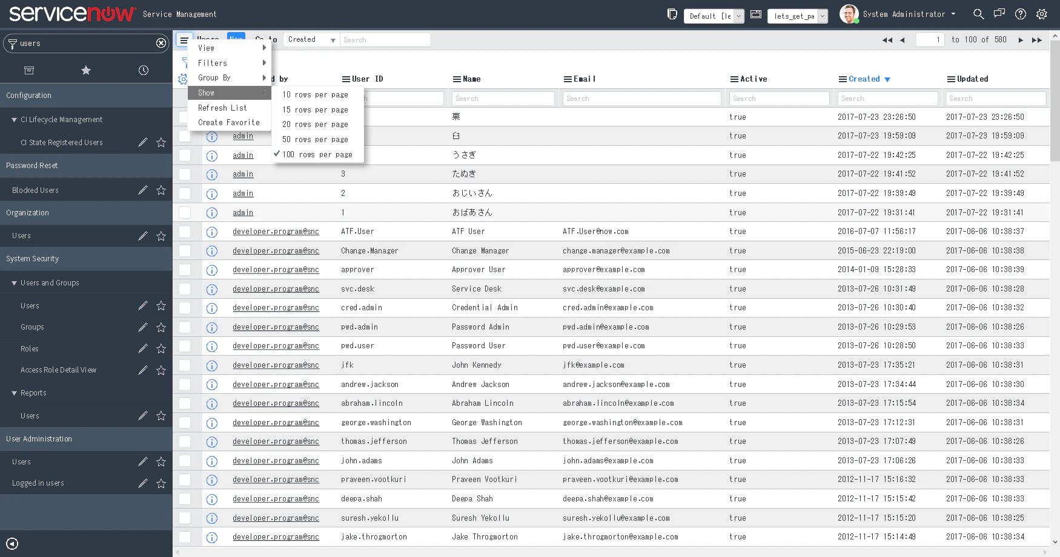
Task: Click the help question mark icon
Action: (x=1020, y=13)
